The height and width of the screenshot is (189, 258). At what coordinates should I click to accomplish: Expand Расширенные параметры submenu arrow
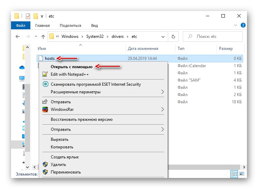tap(162, 92)
